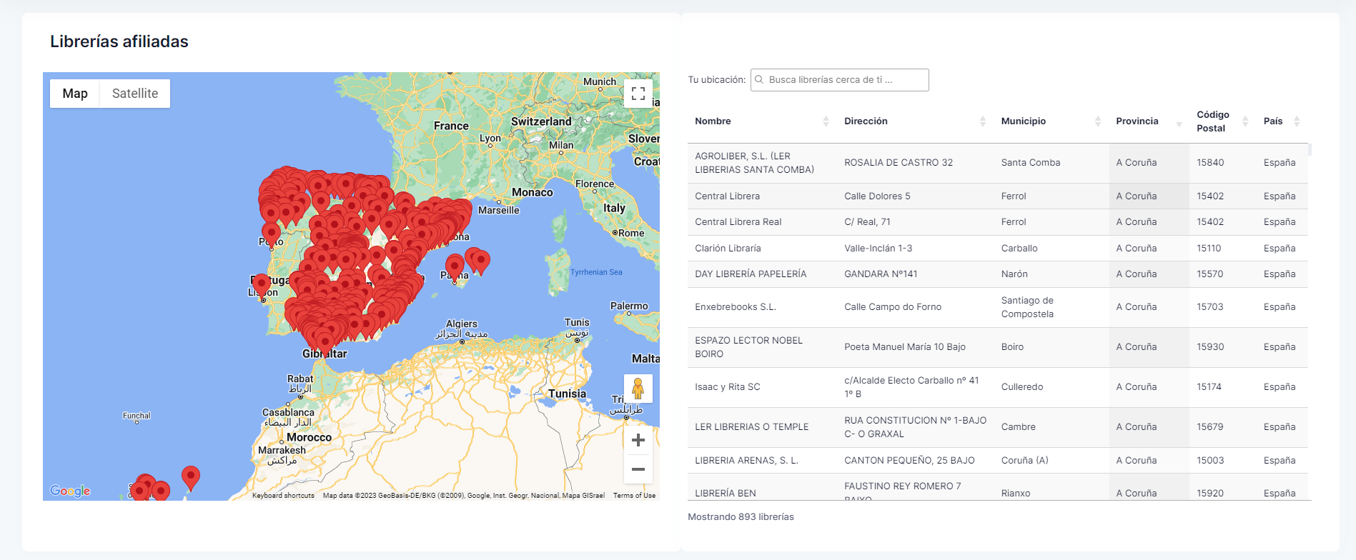Open Terms of Use link
Viewport: 1356px width, 560px height.
[634, 495]
